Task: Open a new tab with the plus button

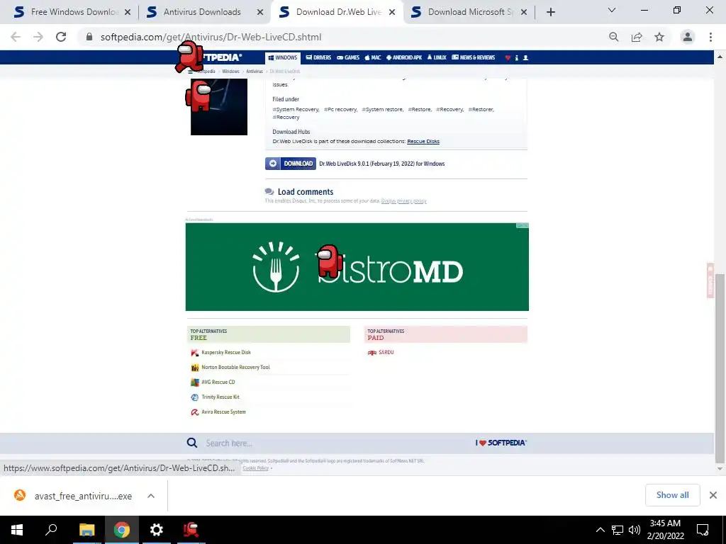Action: pos(550,12)
